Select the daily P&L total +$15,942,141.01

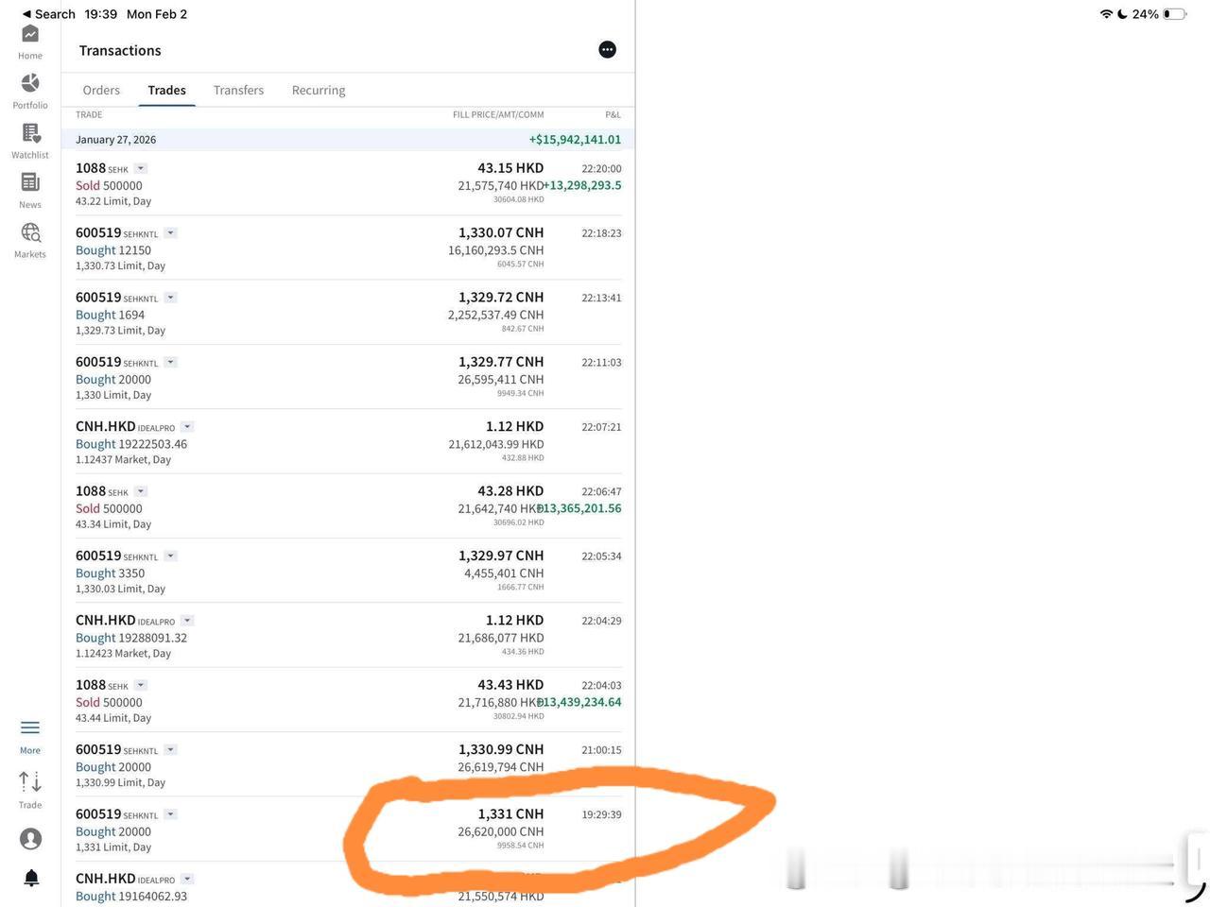[x=575, y=140]
